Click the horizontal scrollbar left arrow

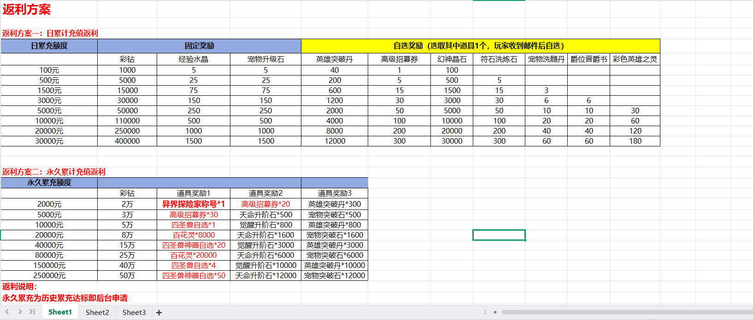(495, 312)
